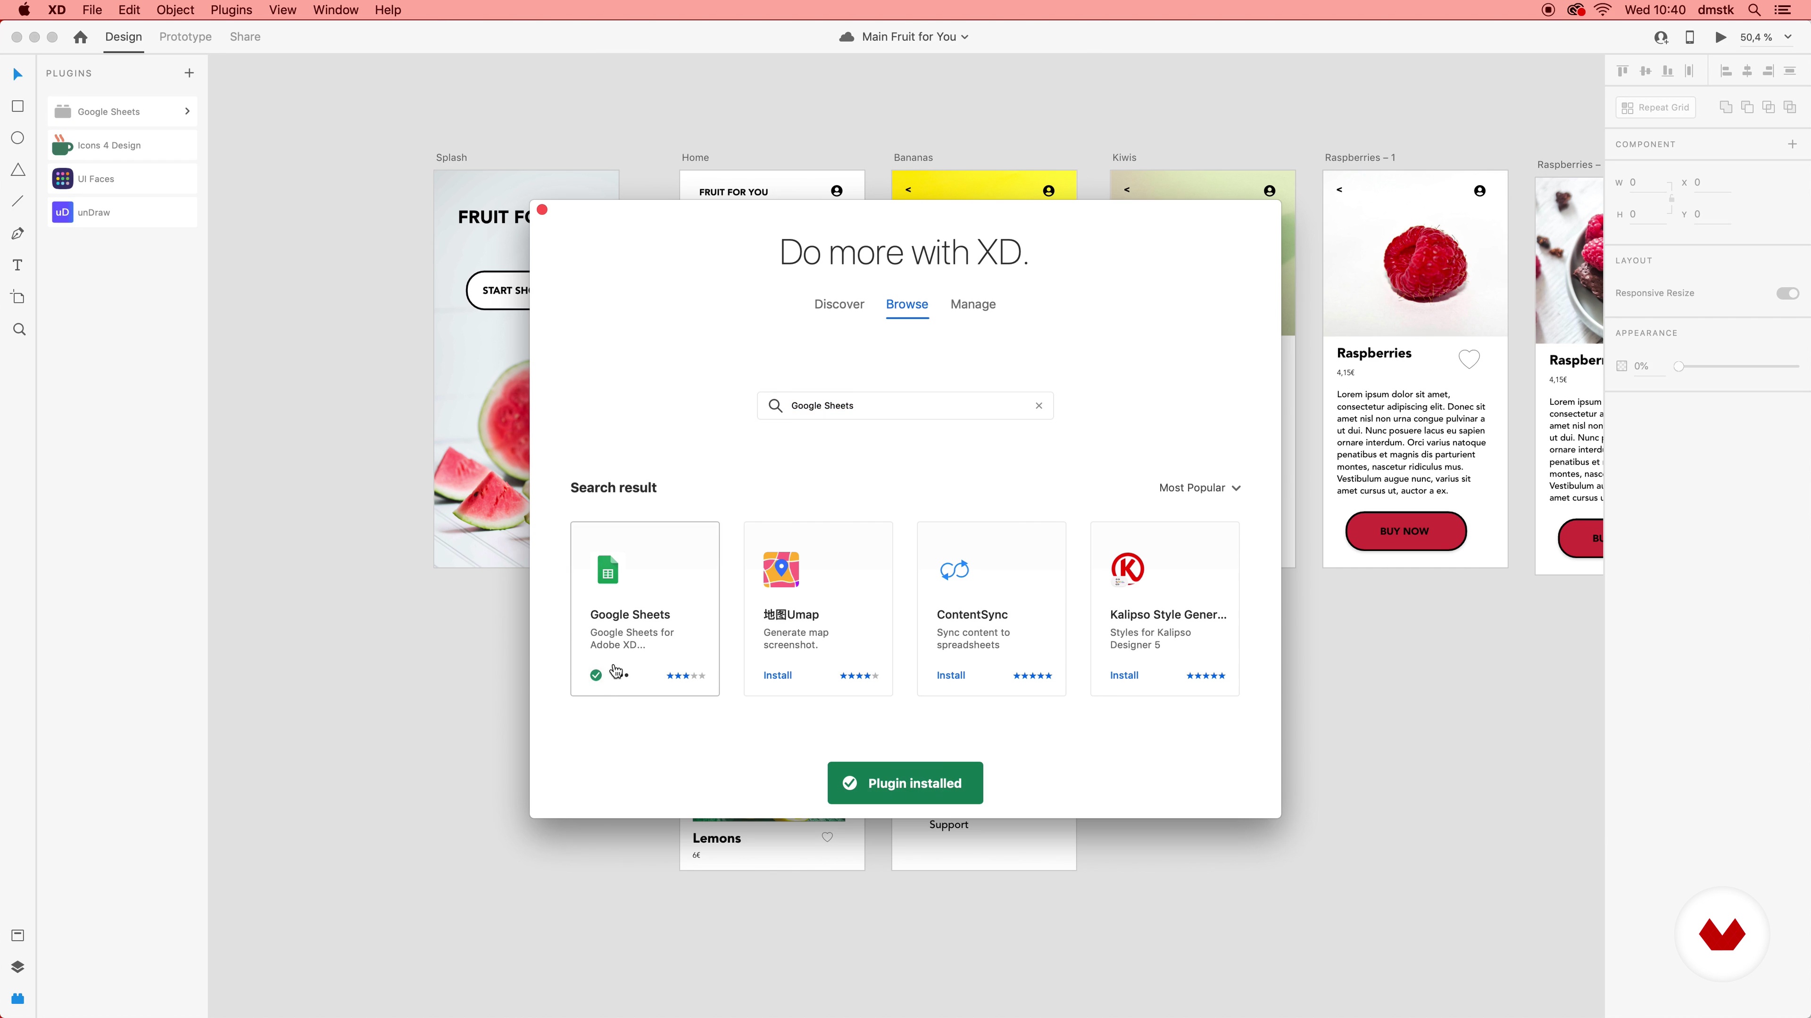Select the Ellipse tool

pyautogui.click(x=17, y=138)
